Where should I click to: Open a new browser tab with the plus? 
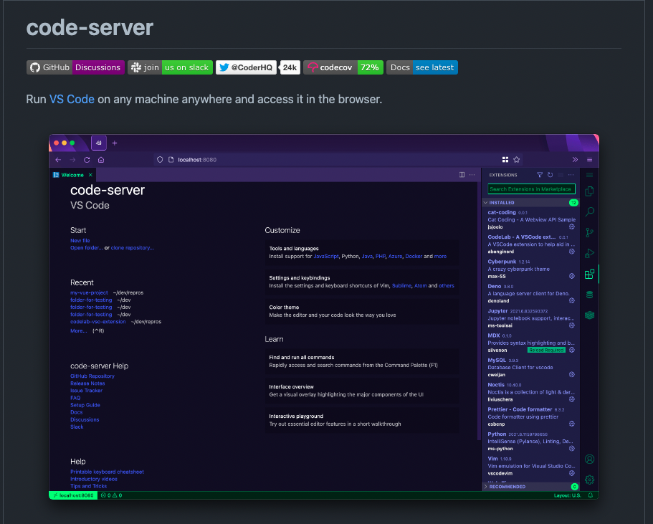click(115, 143)
